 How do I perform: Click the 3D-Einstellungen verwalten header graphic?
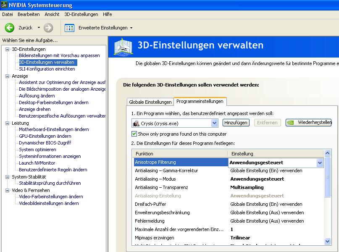point(123,47)
